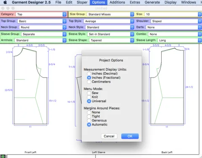
Task: Open the Sleeve Group dropdown
Action: point(44,34)
